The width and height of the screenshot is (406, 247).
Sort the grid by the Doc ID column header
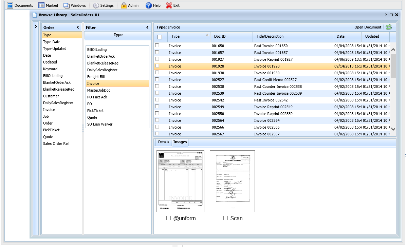(220, 36)
